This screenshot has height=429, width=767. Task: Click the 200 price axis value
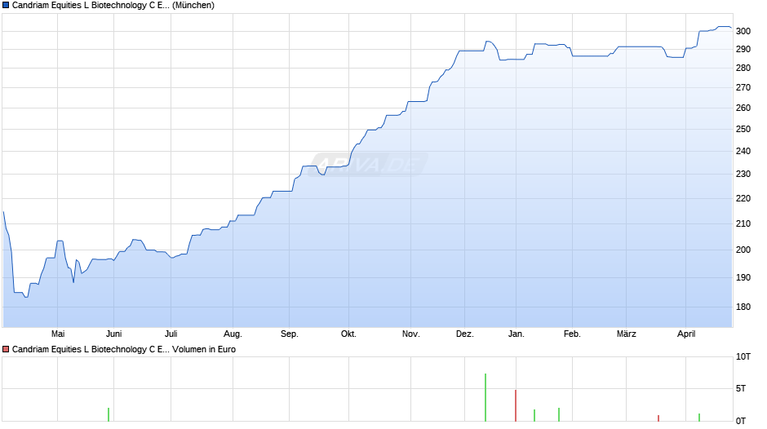(743, 250)
